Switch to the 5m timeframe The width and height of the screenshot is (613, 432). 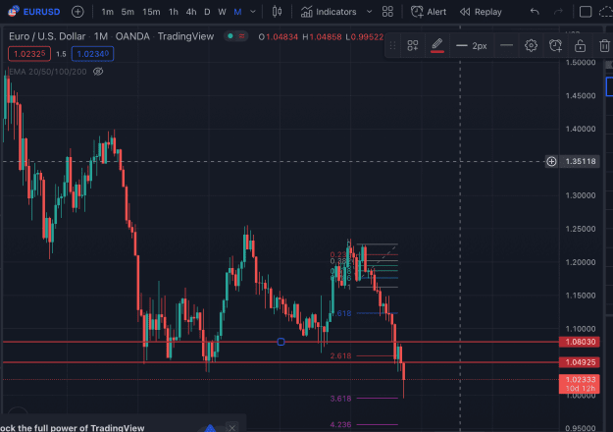128,12
